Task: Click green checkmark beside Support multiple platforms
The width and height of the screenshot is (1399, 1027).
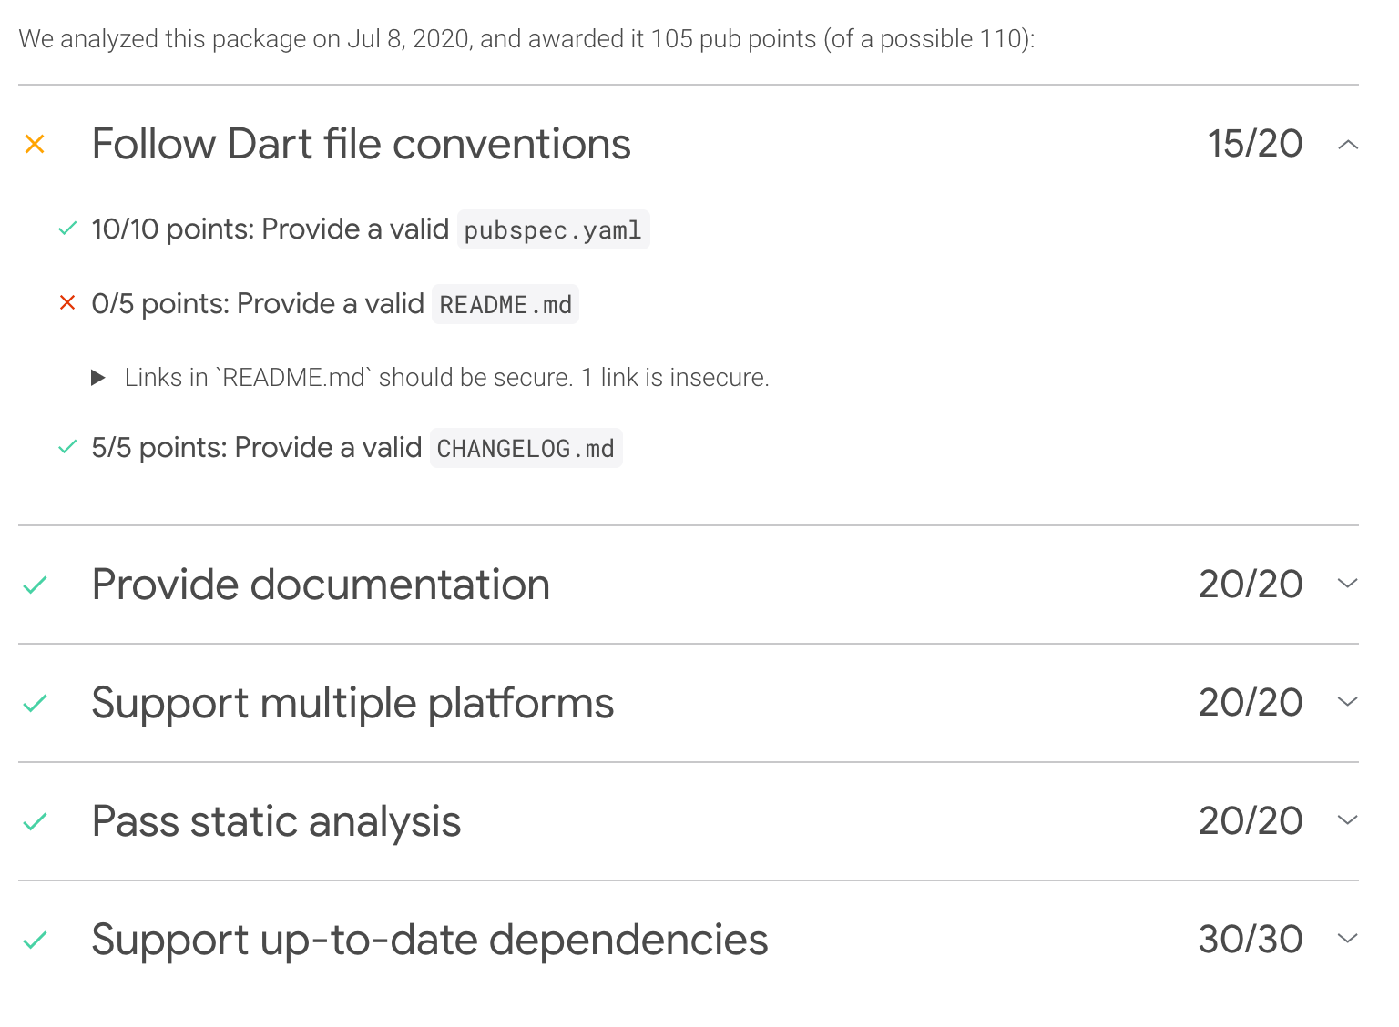Action: 35,703
